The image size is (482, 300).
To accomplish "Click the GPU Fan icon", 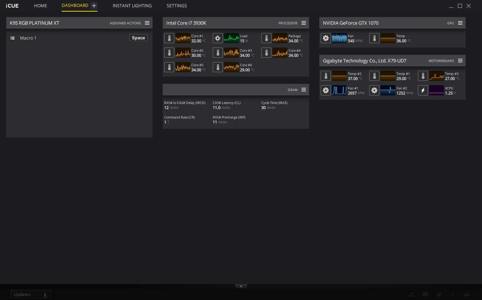I will point(326,38).
